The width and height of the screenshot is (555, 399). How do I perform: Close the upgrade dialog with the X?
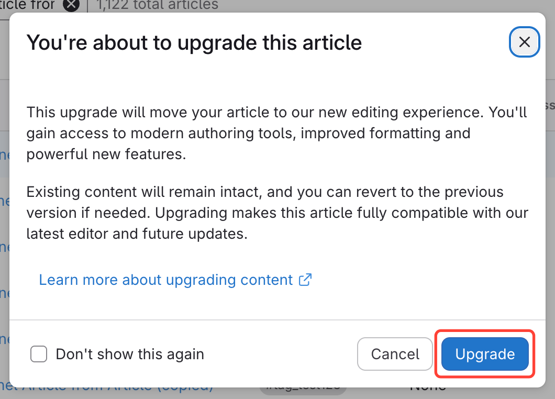(524, 42)
